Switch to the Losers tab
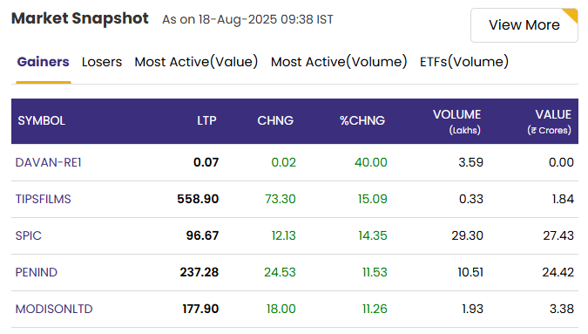 [102, 62]
